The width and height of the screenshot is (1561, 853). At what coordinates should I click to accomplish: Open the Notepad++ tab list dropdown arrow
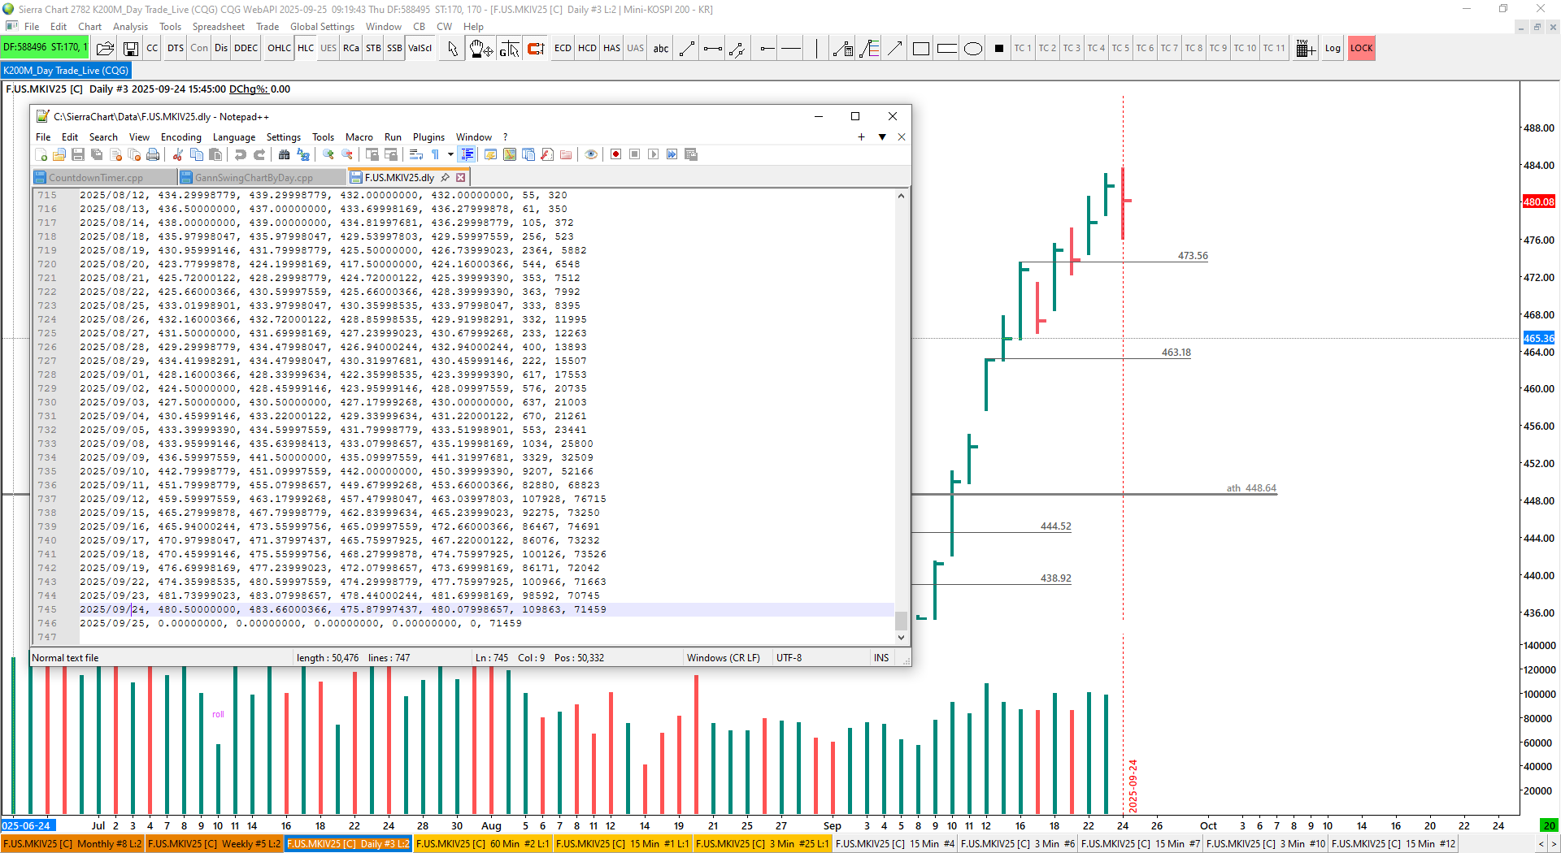[x=882, y=137]
